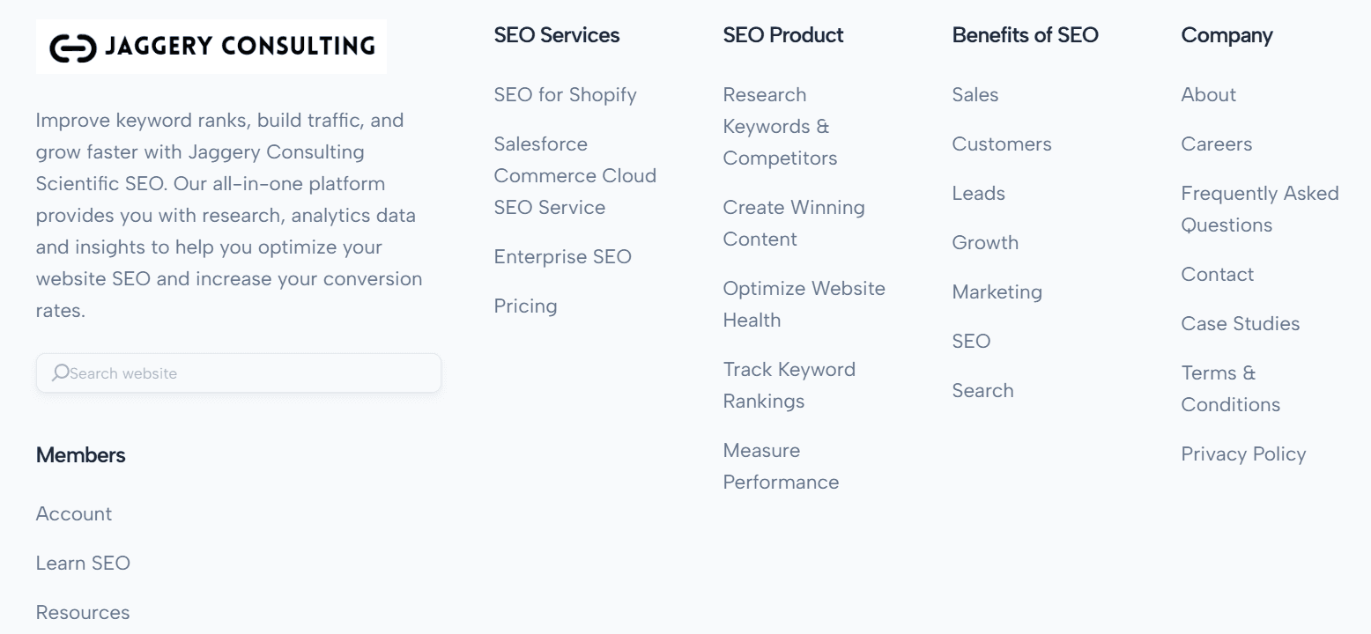Select Learn SEO in Members section
Viewport: 1371px width, 634px height.
click(83, 563)
